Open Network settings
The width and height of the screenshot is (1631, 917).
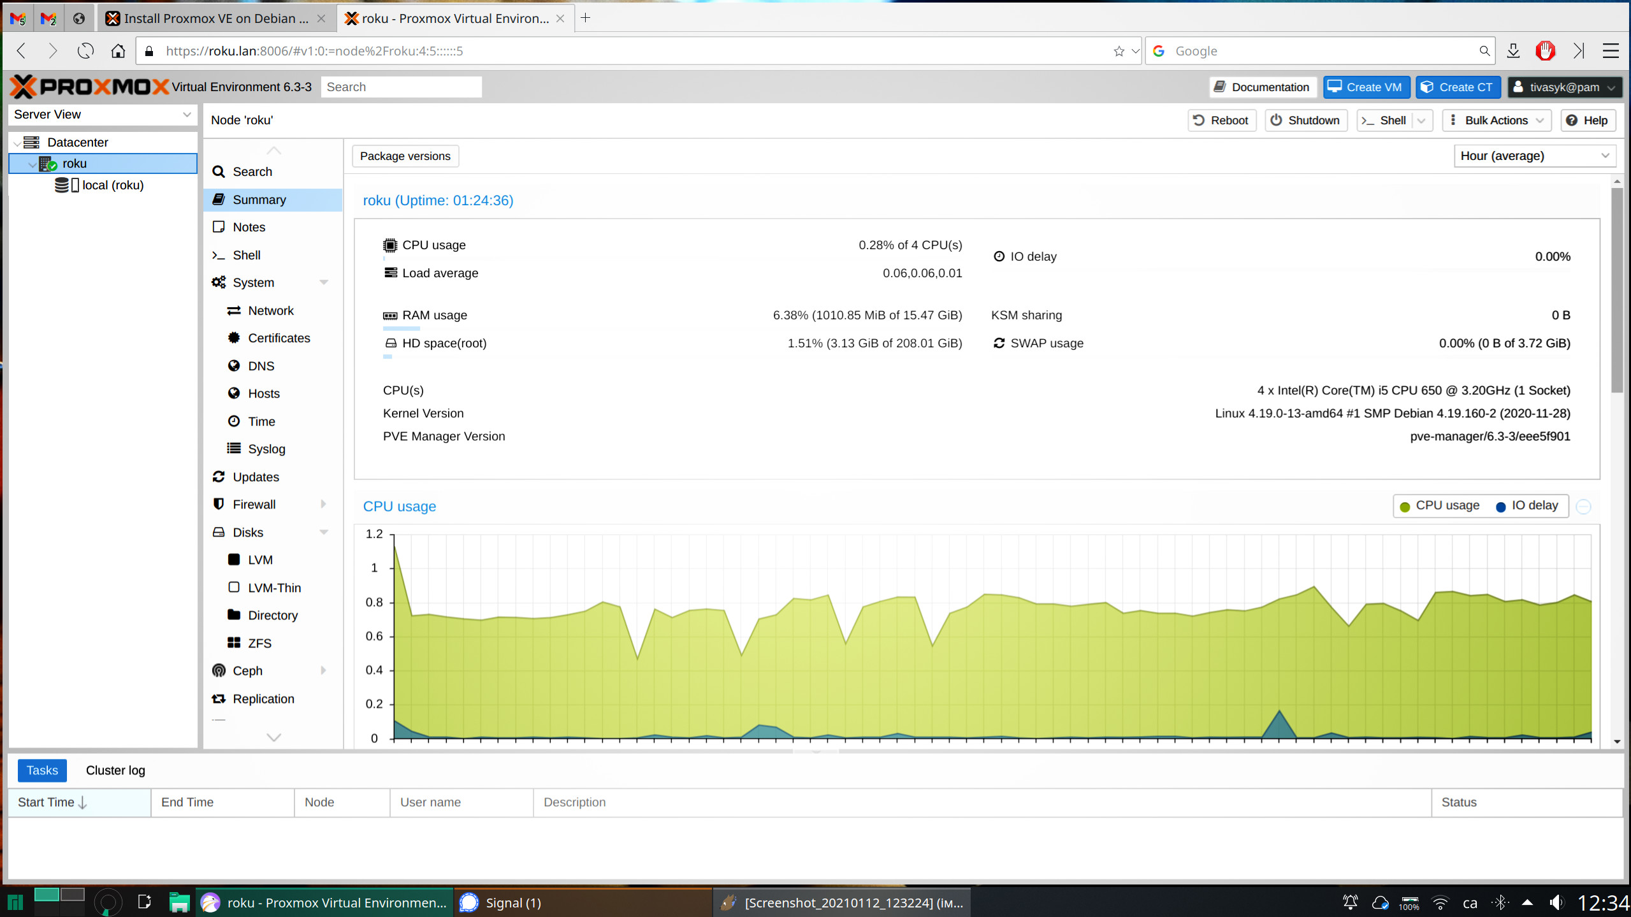pyautogui.click(x=273, y=310)
